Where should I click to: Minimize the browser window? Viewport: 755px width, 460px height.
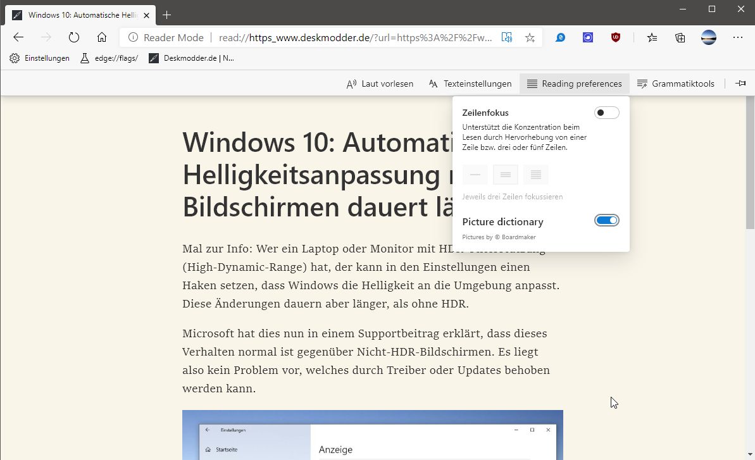(683, 9)
